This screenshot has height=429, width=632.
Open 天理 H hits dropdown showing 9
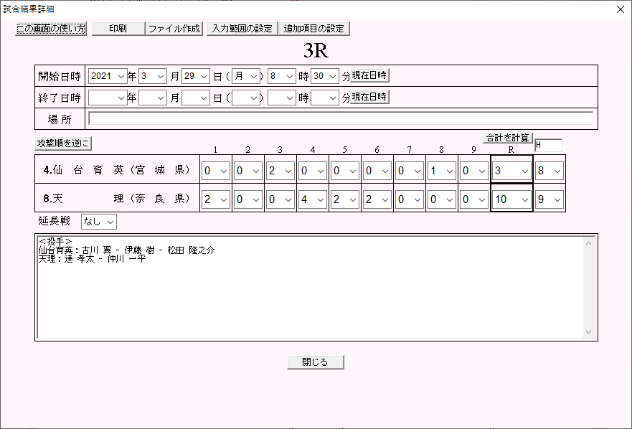[549, 199]
